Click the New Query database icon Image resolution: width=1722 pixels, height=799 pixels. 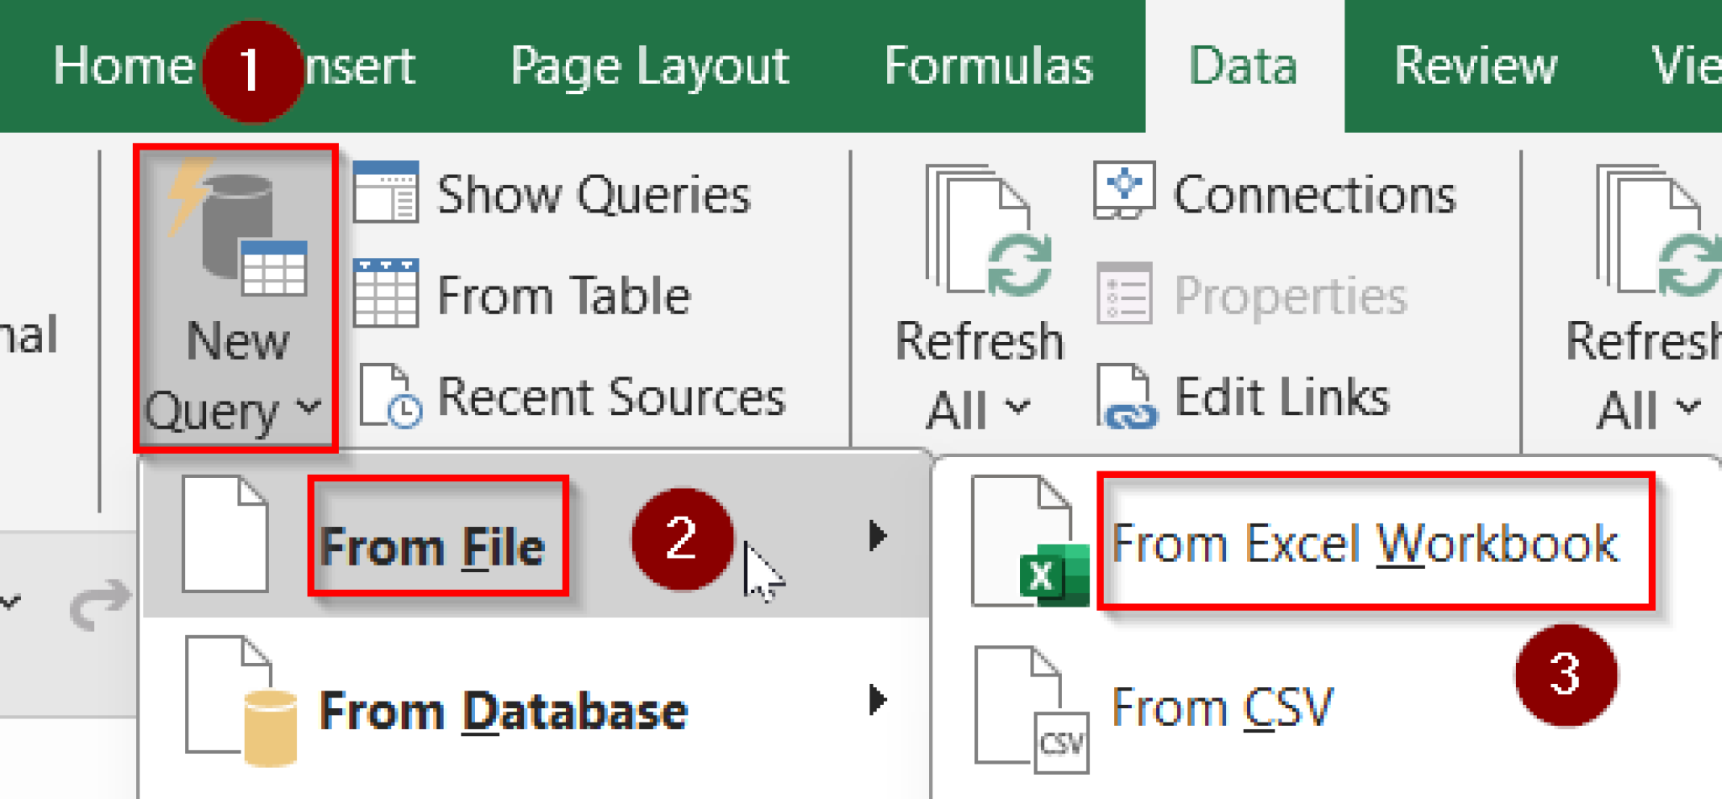tap(237, 229)
